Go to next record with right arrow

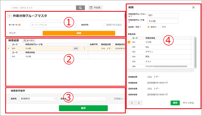coord(139,102)
